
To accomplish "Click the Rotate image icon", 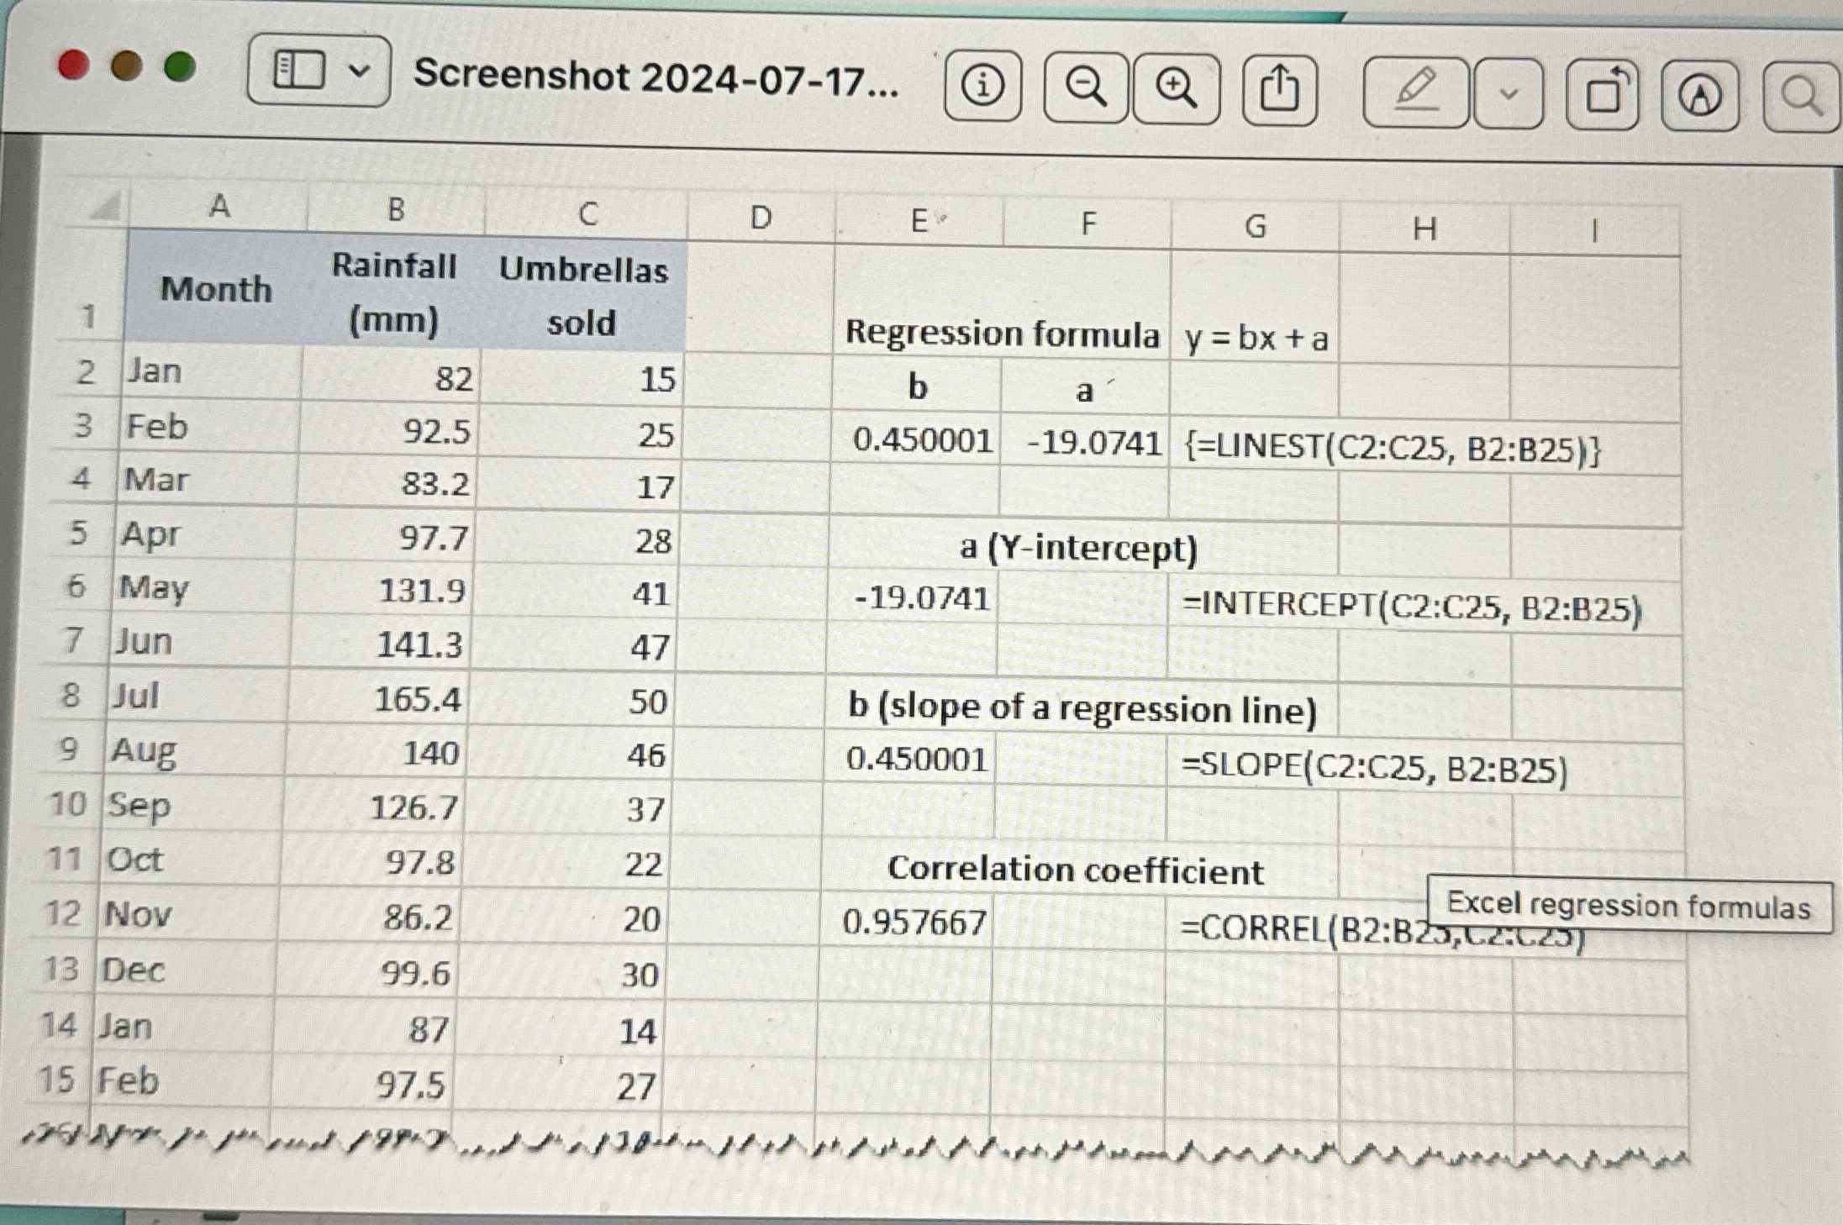I will point(1603,95).
